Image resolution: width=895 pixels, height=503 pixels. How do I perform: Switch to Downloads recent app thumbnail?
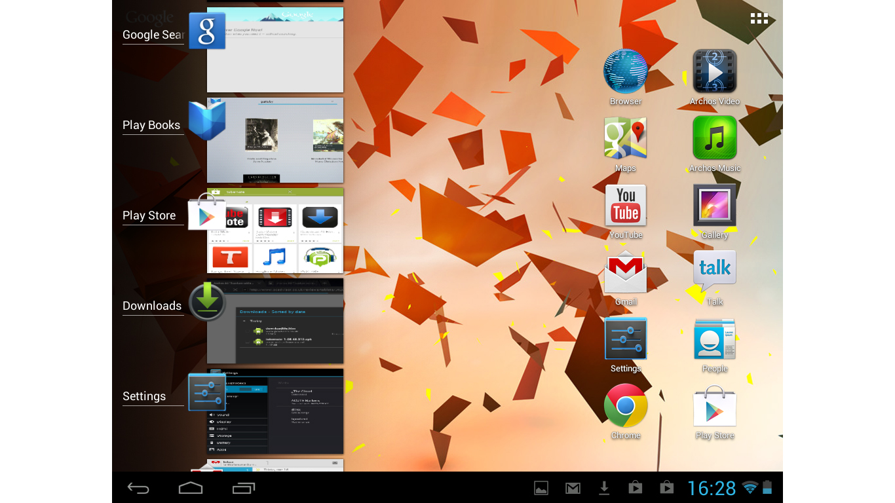pos(275,321)
